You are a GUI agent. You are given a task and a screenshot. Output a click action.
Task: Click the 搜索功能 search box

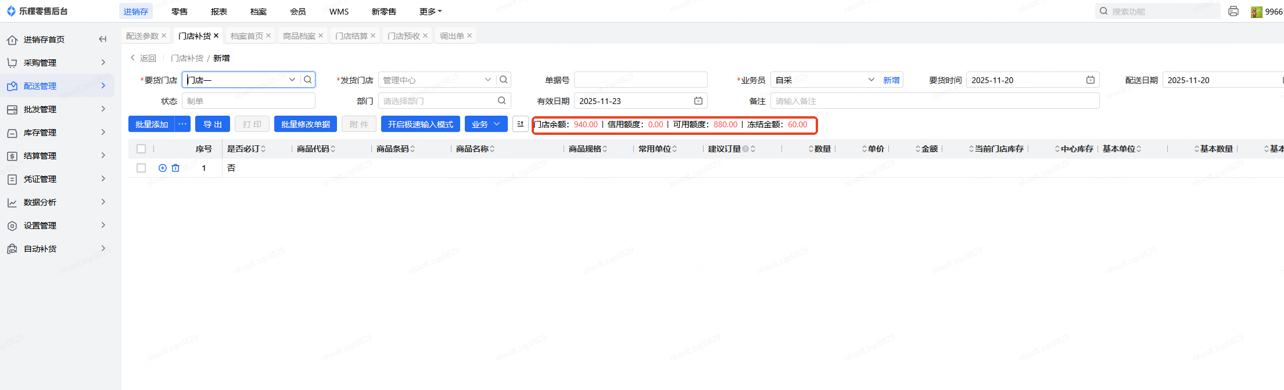coord(1157,11)
